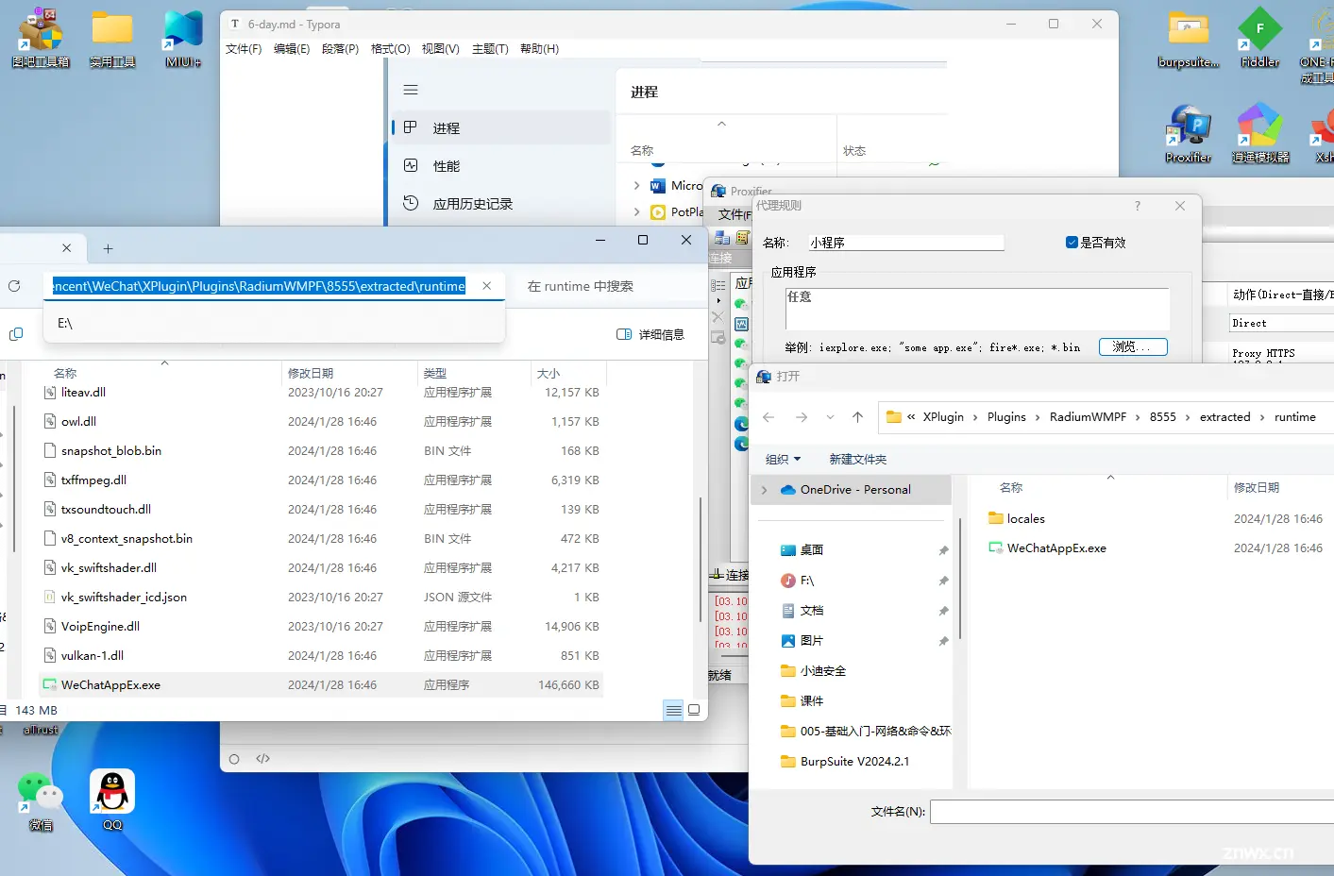The width and height of the screenshot is (1334, 876).
Task: Toggle Typora sidebar circle icon
Action: (x=234, y=758)
